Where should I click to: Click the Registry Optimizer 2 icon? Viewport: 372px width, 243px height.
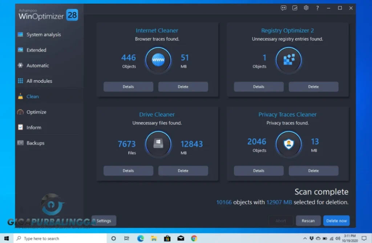[x=288, y=60]
